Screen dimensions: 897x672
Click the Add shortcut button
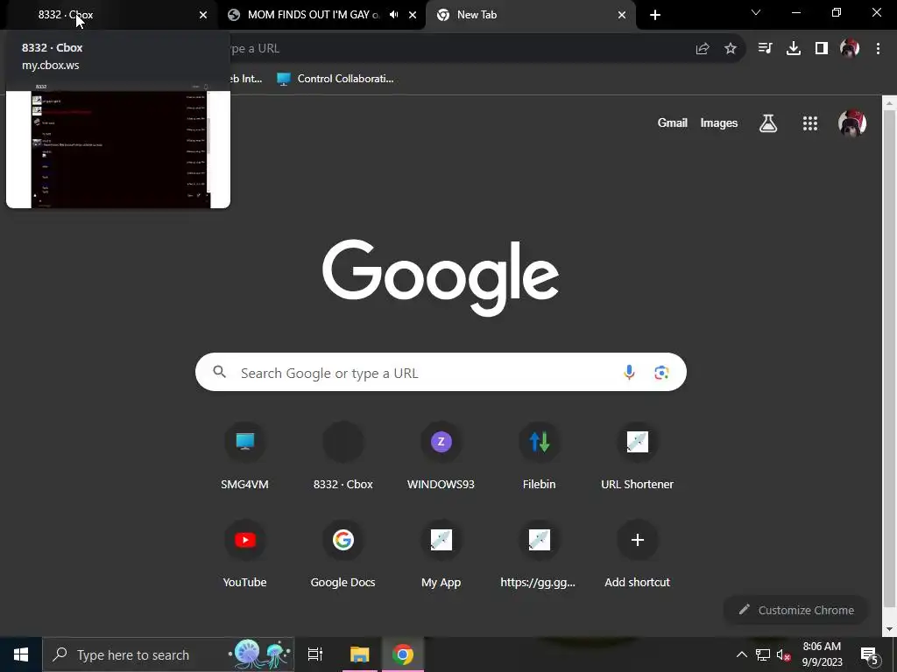(x=638, y=554)
